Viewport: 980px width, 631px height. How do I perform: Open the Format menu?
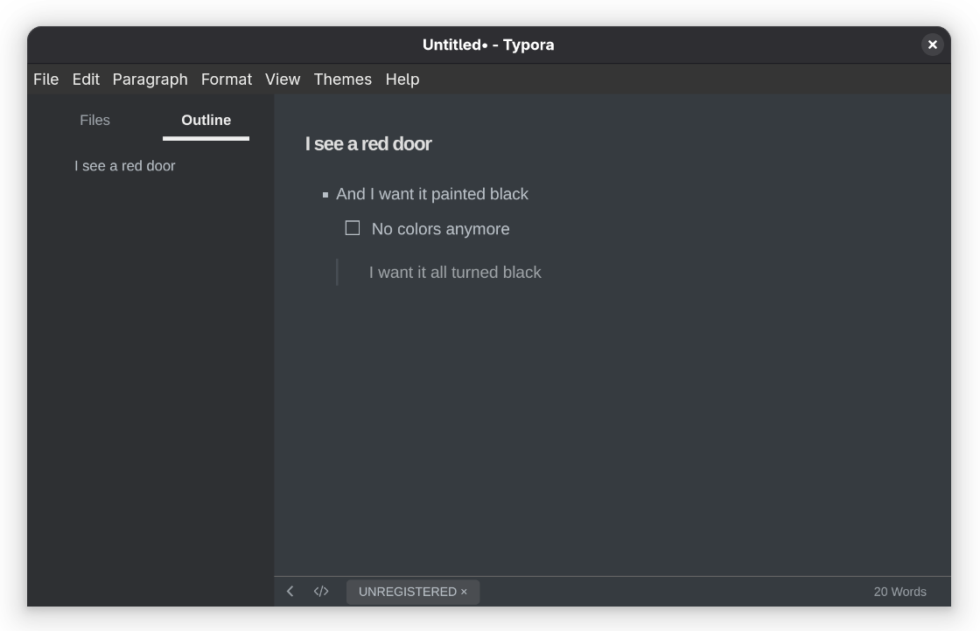tap(227, 80)
